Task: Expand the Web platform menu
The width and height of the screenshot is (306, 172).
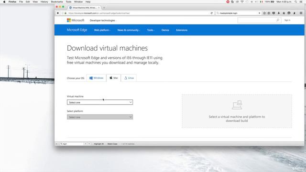Action: (102, 30)
